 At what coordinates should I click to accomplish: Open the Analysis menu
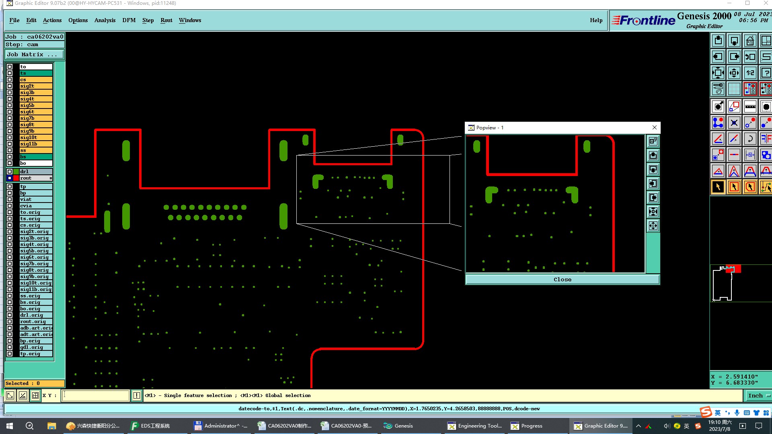click(x=105, y=20)
